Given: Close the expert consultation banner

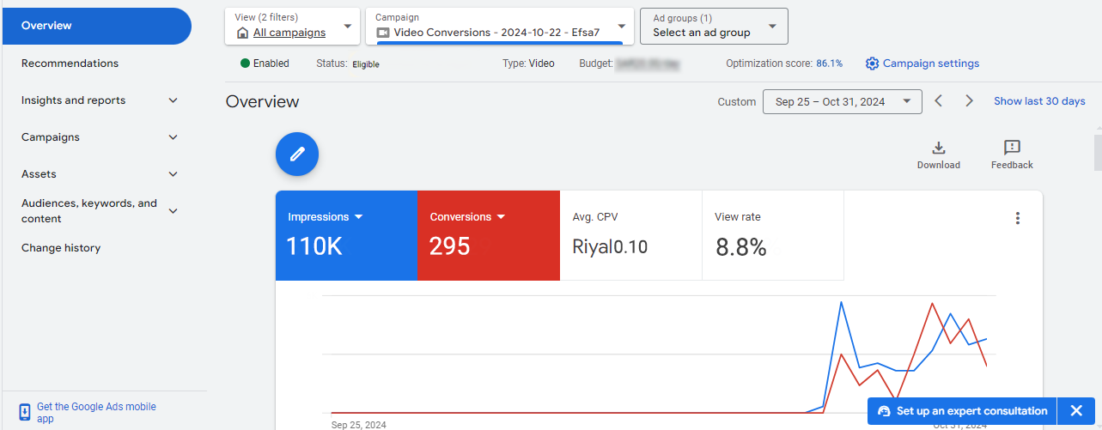Looking at the screenshot, I should (x=1076, y=411).
